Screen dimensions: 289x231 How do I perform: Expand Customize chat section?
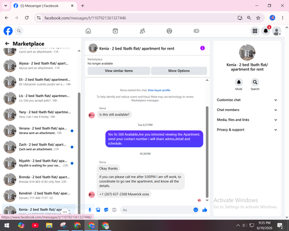point(247,100)
